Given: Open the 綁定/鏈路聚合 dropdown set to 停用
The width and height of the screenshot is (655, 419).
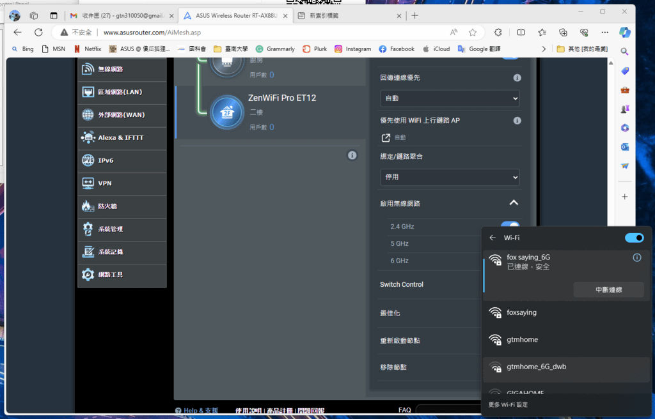Looking at the screenshot, I should (450, 178).
